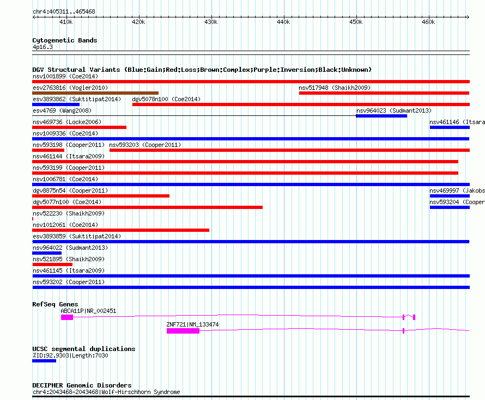This screenshot has width=485, height=400.
Task: Select the esv3893859 (Suktitipat2014) label
Action: (x=77, y=236)
